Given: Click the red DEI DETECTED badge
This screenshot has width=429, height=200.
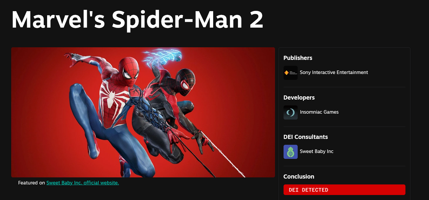Looking at the screenshot, I should (344, 190).
